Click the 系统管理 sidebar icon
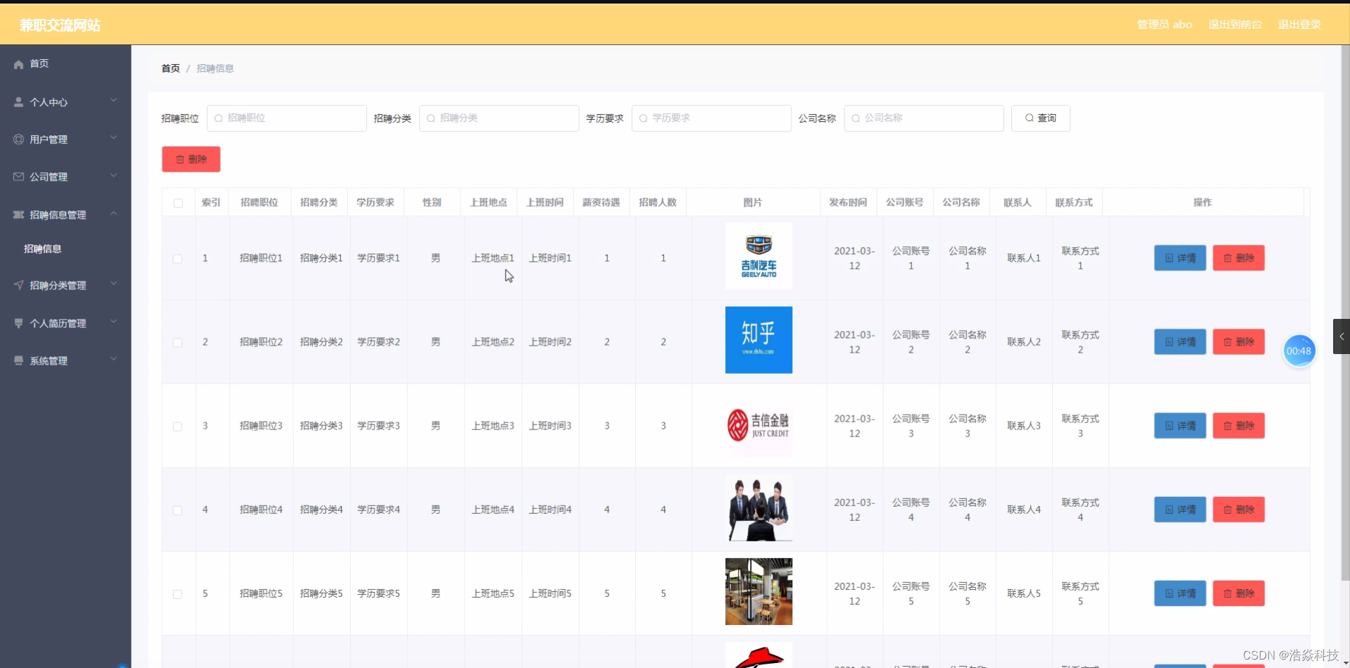Viewport: 1350px width, 668px height. point(18,360)
